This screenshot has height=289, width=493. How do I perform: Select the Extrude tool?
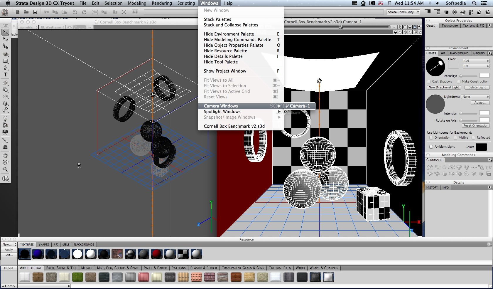point(5,83)
